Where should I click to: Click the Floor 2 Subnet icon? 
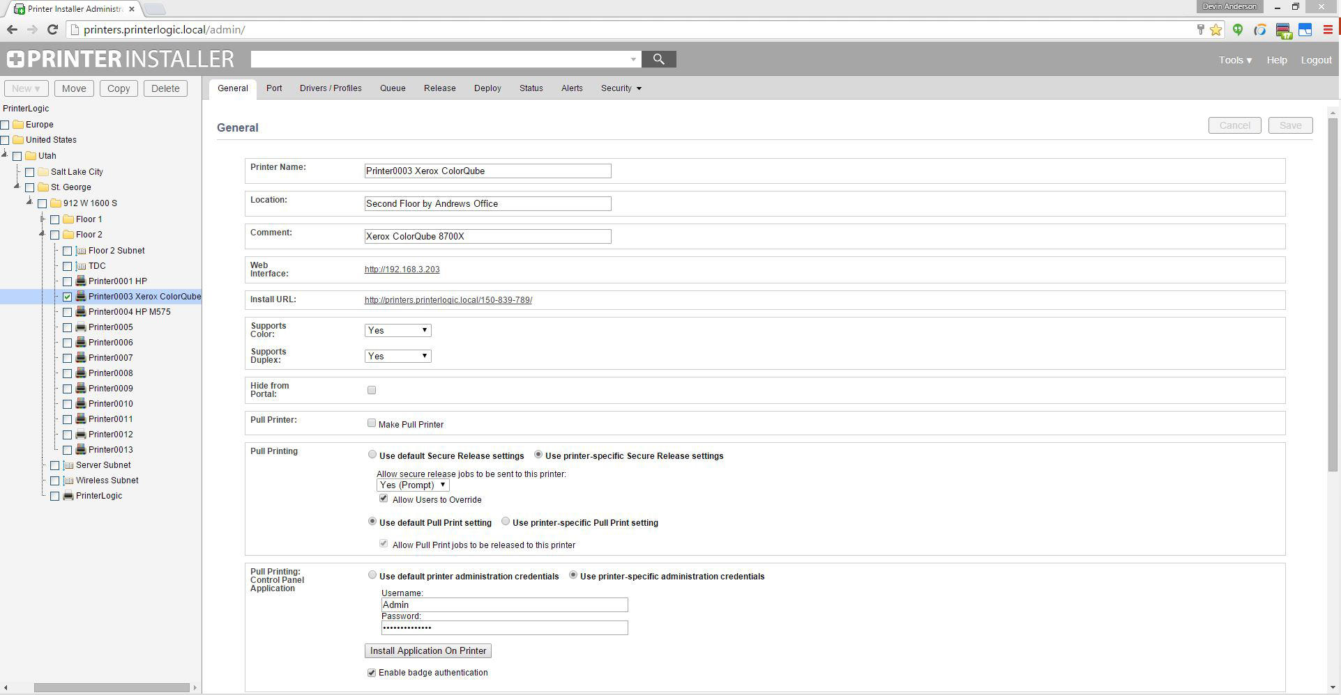[81, 251]
